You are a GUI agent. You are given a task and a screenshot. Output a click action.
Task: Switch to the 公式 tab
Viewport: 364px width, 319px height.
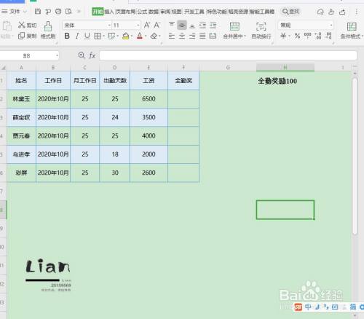142,12
